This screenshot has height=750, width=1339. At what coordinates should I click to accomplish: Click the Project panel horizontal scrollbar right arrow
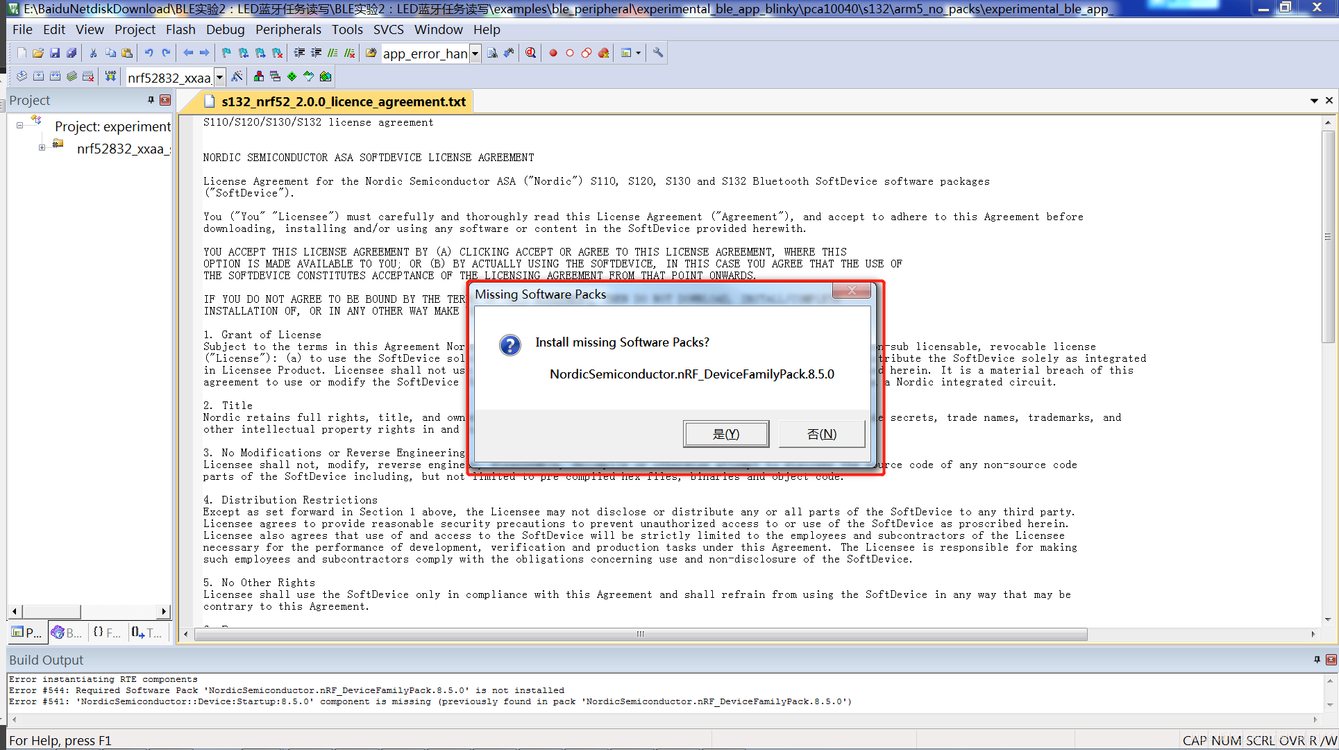tap(164, 611)
